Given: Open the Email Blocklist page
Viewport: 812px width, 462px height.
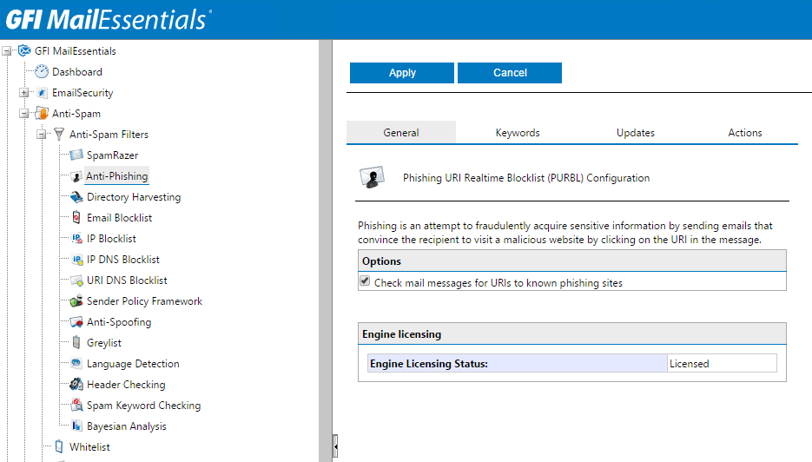Looking at the screenshot, I should 119,217.
